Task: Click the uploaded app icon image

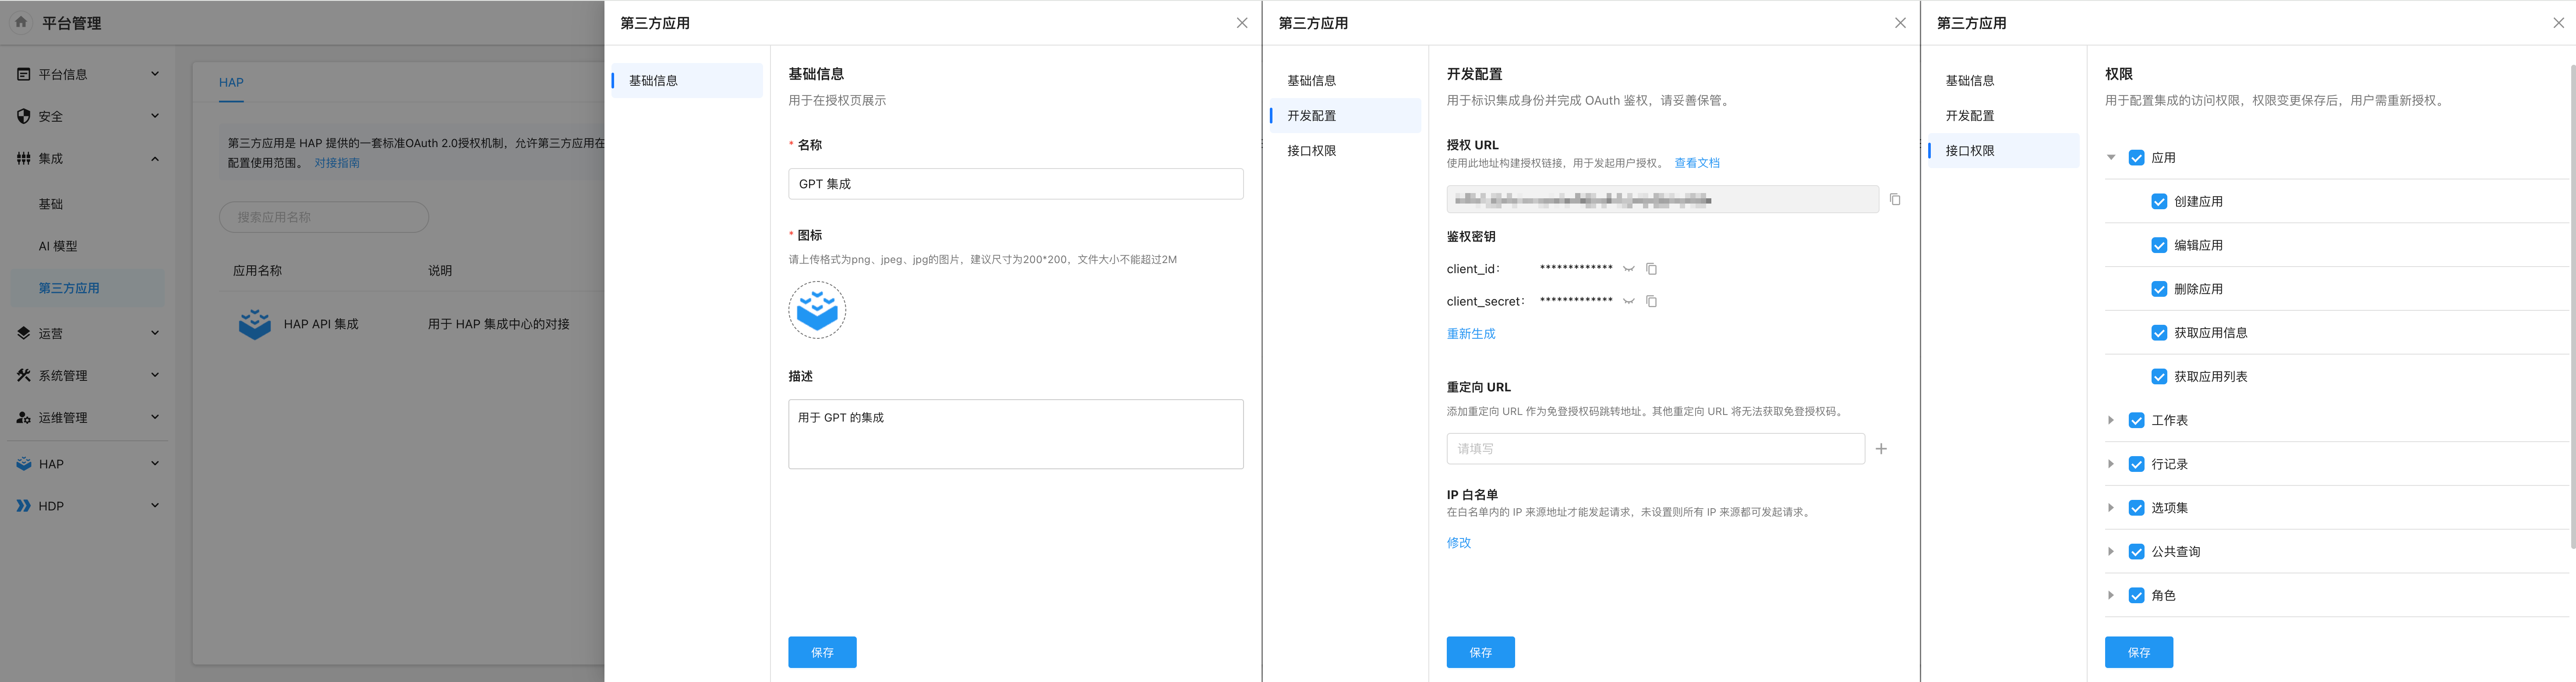Action: click(817, 310)
